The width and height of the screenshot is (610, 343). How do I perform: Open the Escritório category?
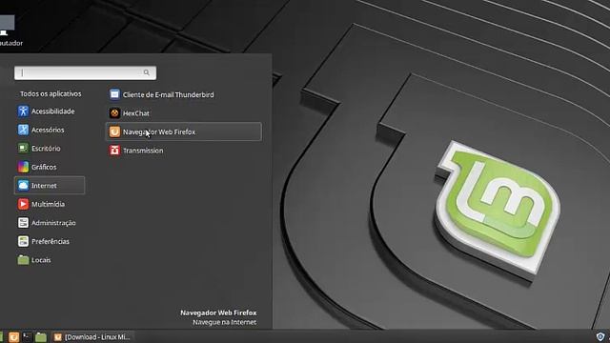(x=50, y=149)
